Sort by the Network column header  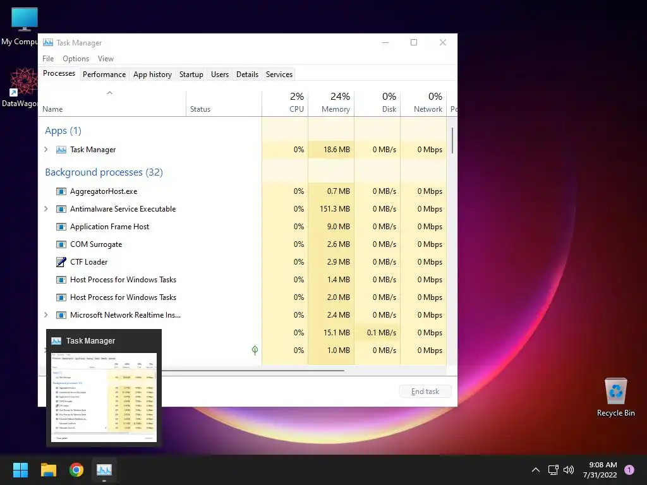coord(423,103)
